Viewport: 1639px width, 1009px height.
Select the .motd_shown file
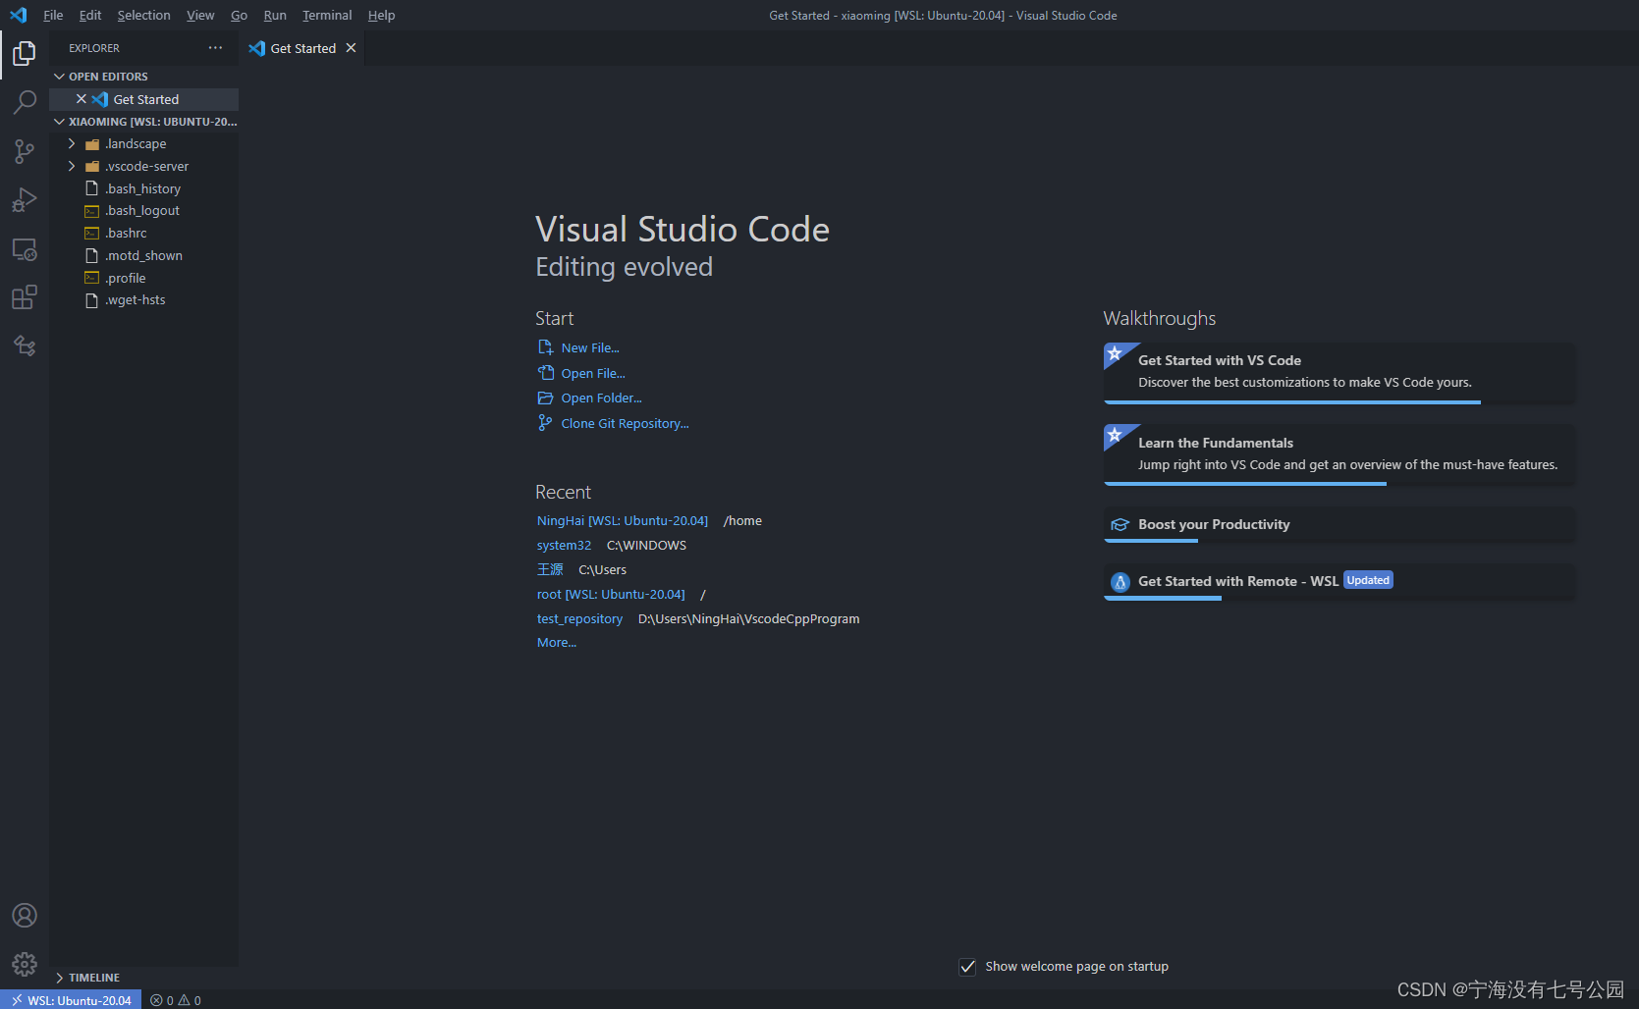click(143, 256)
